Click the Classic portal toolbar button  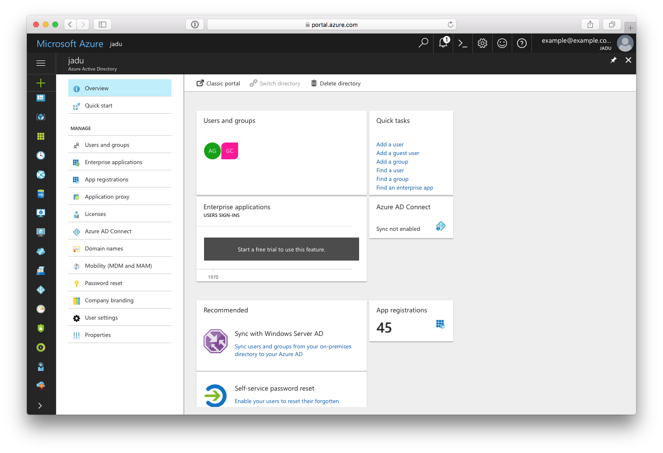coord(218,83)
